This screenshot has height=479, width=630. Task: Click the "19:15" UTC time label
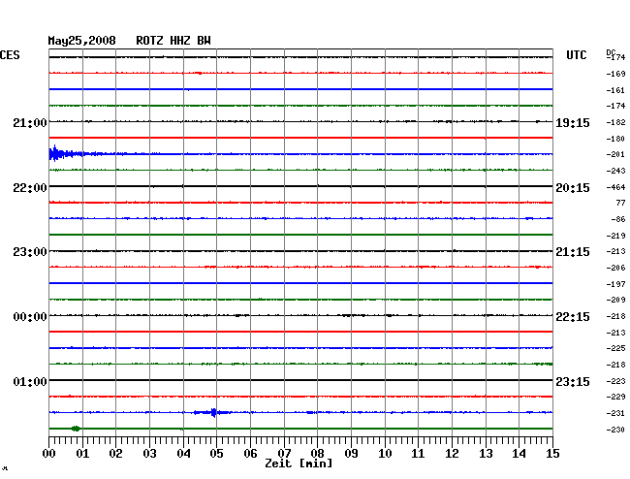[x=573, y=123]
